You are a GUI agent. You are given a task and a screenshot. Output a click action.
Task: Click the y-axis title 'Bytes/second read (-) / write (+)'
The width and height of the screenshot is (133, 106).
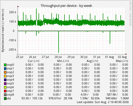coord(3,30)
